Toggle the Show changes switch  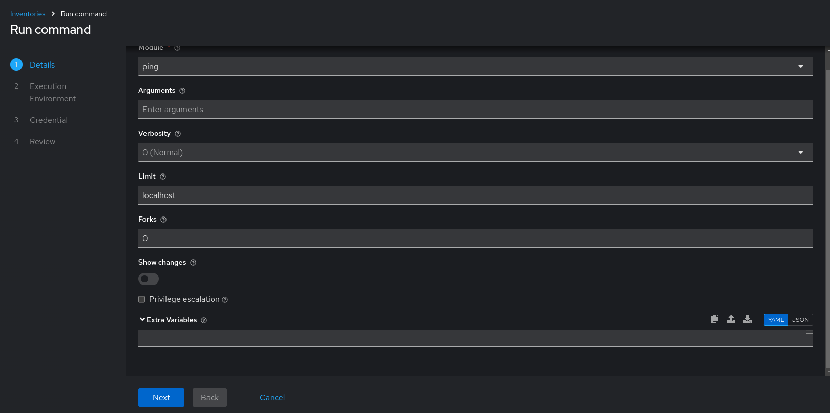pos(149,279)
